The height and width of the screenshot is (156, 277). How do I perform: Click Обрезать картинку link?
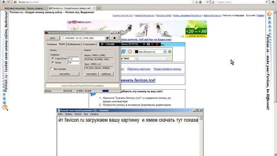tap(139, 69)
